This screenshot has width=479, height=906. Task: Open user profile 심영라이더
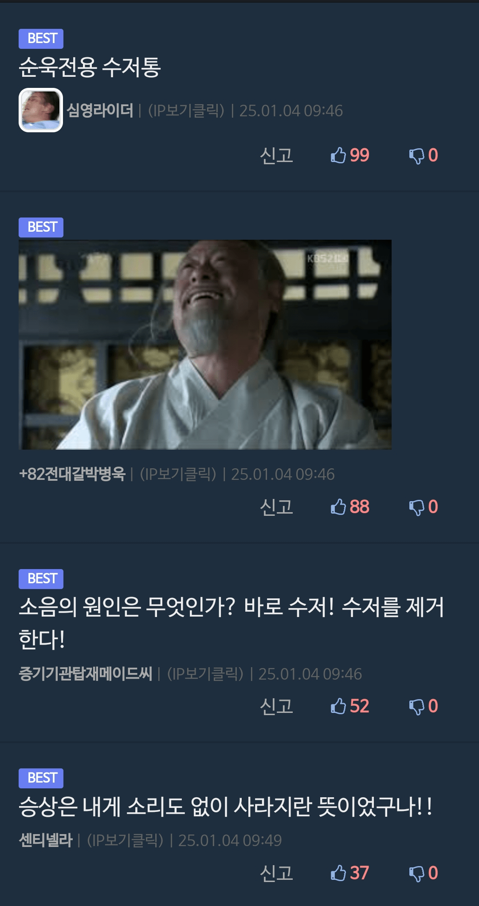(100, 111)
